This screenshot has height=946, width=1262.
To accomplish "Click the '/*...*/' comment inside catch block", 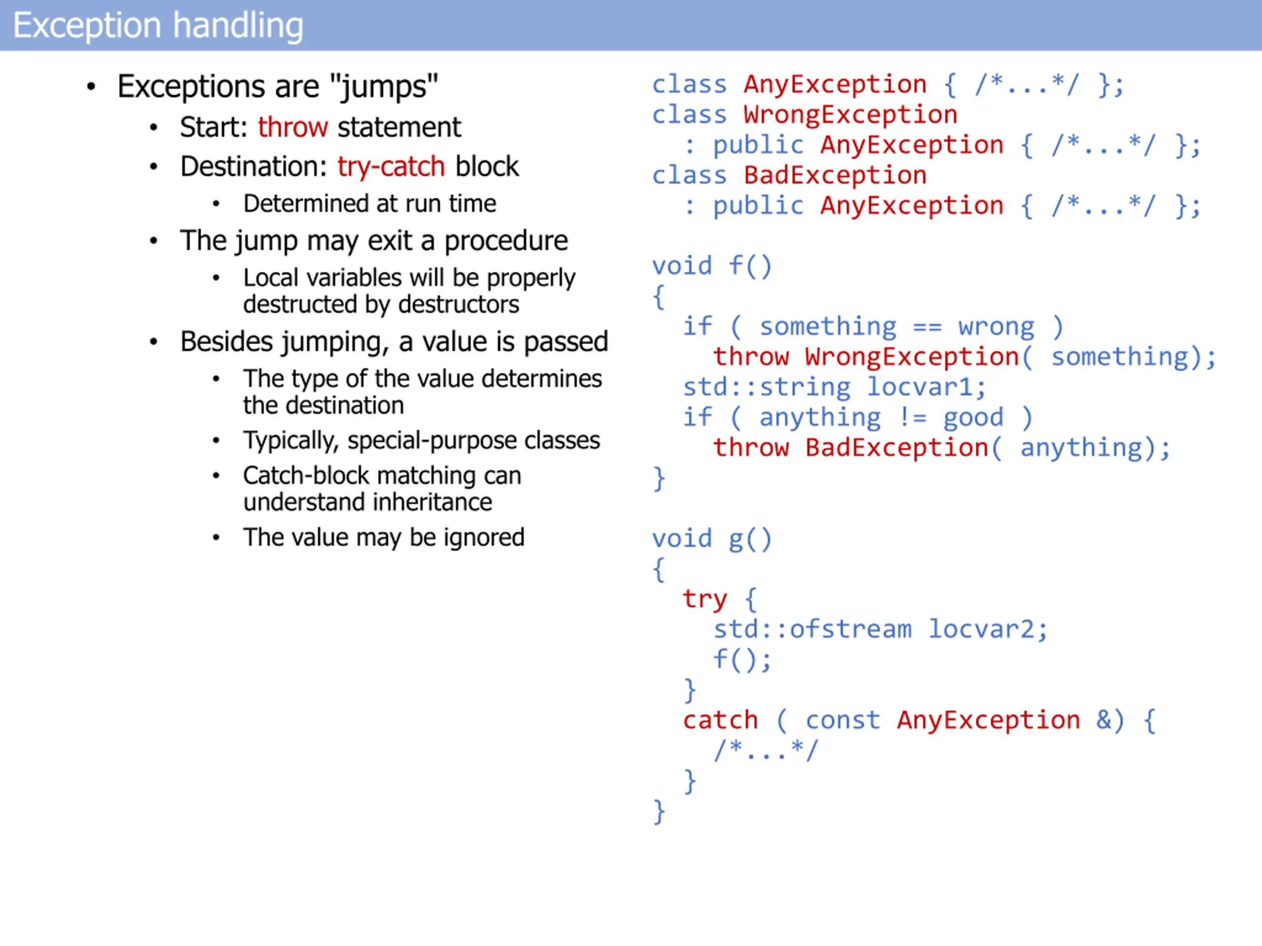I will [766, 751].
